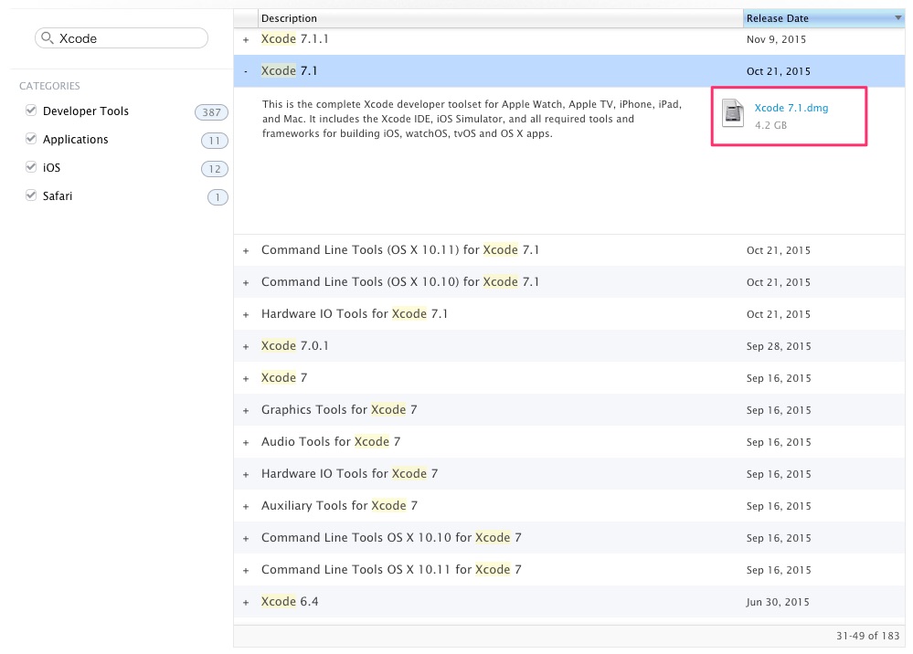Expand Hardware IO Tools for Xcode 7.1
The image size is (913, 654).
click(246, 315)
